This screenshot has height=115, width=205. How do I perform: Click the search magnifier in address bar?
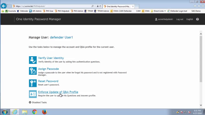[93, 6]
